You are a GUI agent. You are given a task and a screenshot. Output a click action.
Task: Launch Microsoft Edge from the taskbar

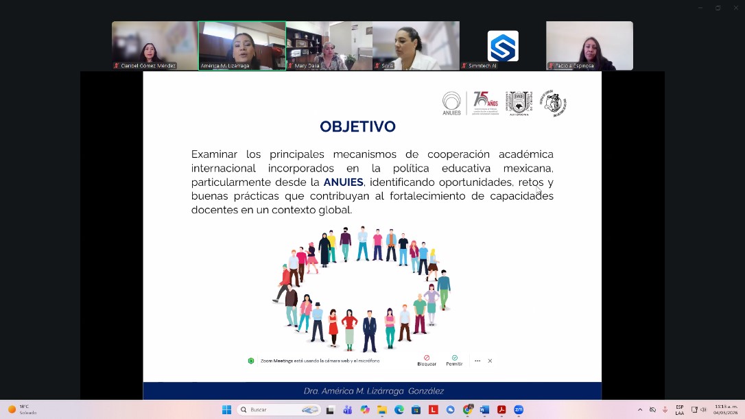point(399,409)
